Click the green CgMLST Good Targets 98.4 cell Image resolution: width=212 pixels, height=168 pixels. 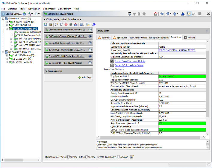182,130
